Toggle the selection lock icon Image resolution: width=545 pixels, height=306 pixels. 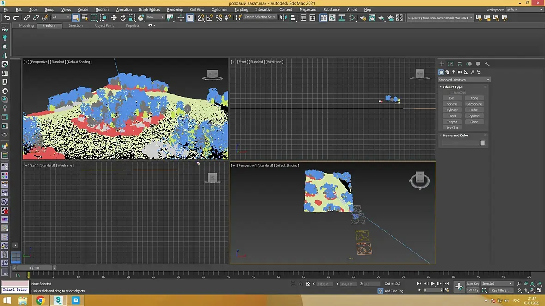coord(301,284)
